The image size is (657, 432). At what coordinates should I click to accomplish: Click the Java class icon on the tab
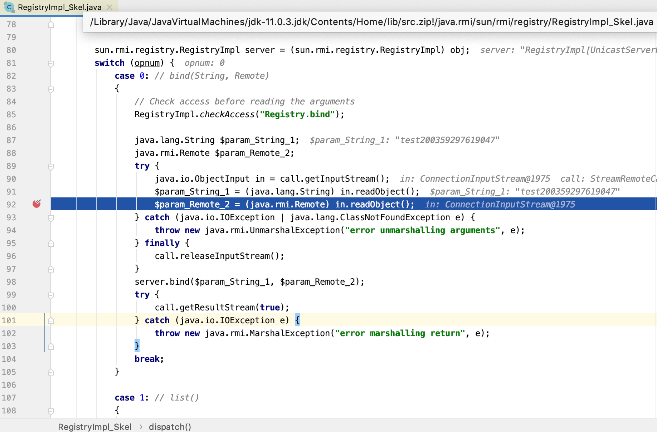[9, 7]
